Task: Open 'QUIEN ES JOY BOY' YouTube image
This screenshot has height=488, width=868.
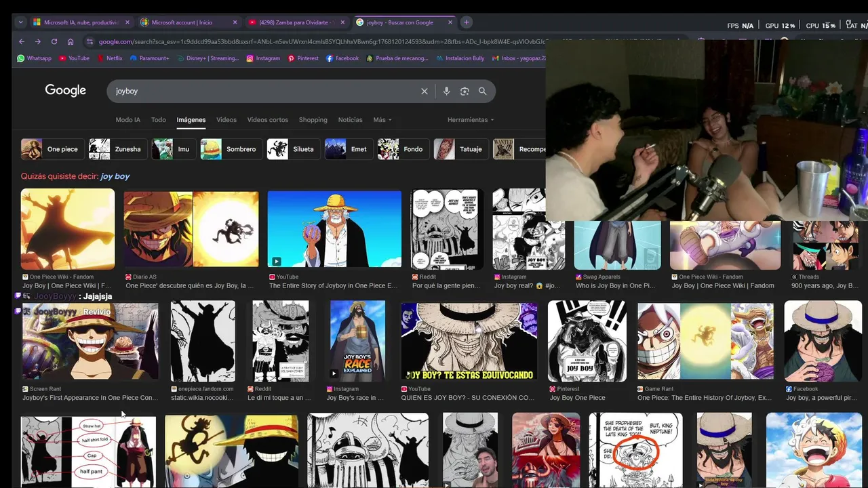Action: tap(469, 341)
